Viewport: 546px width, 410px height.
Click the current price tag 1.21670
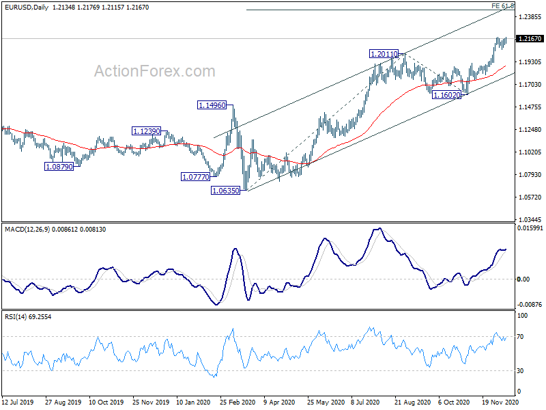(x=530, y=39)
